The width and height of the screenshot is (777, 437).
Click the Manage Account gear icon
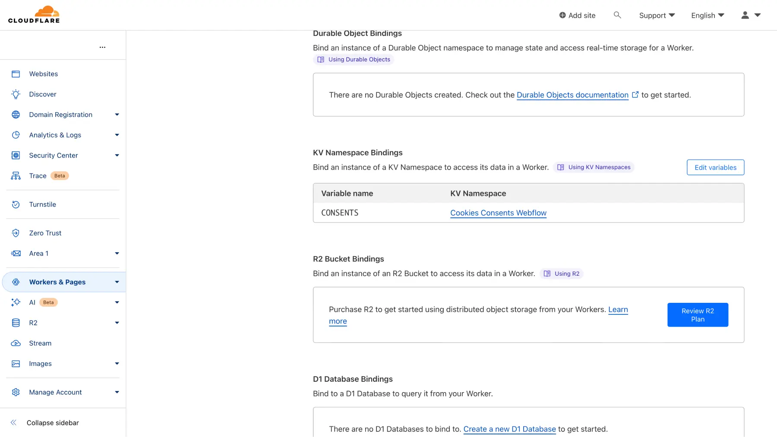pyautogui.click(x=16, y=392)
